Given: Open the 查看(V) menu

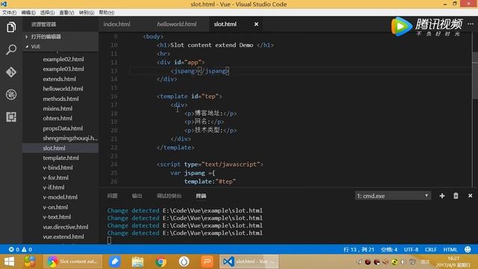Looking at the screenshot, I should point(66,13).
